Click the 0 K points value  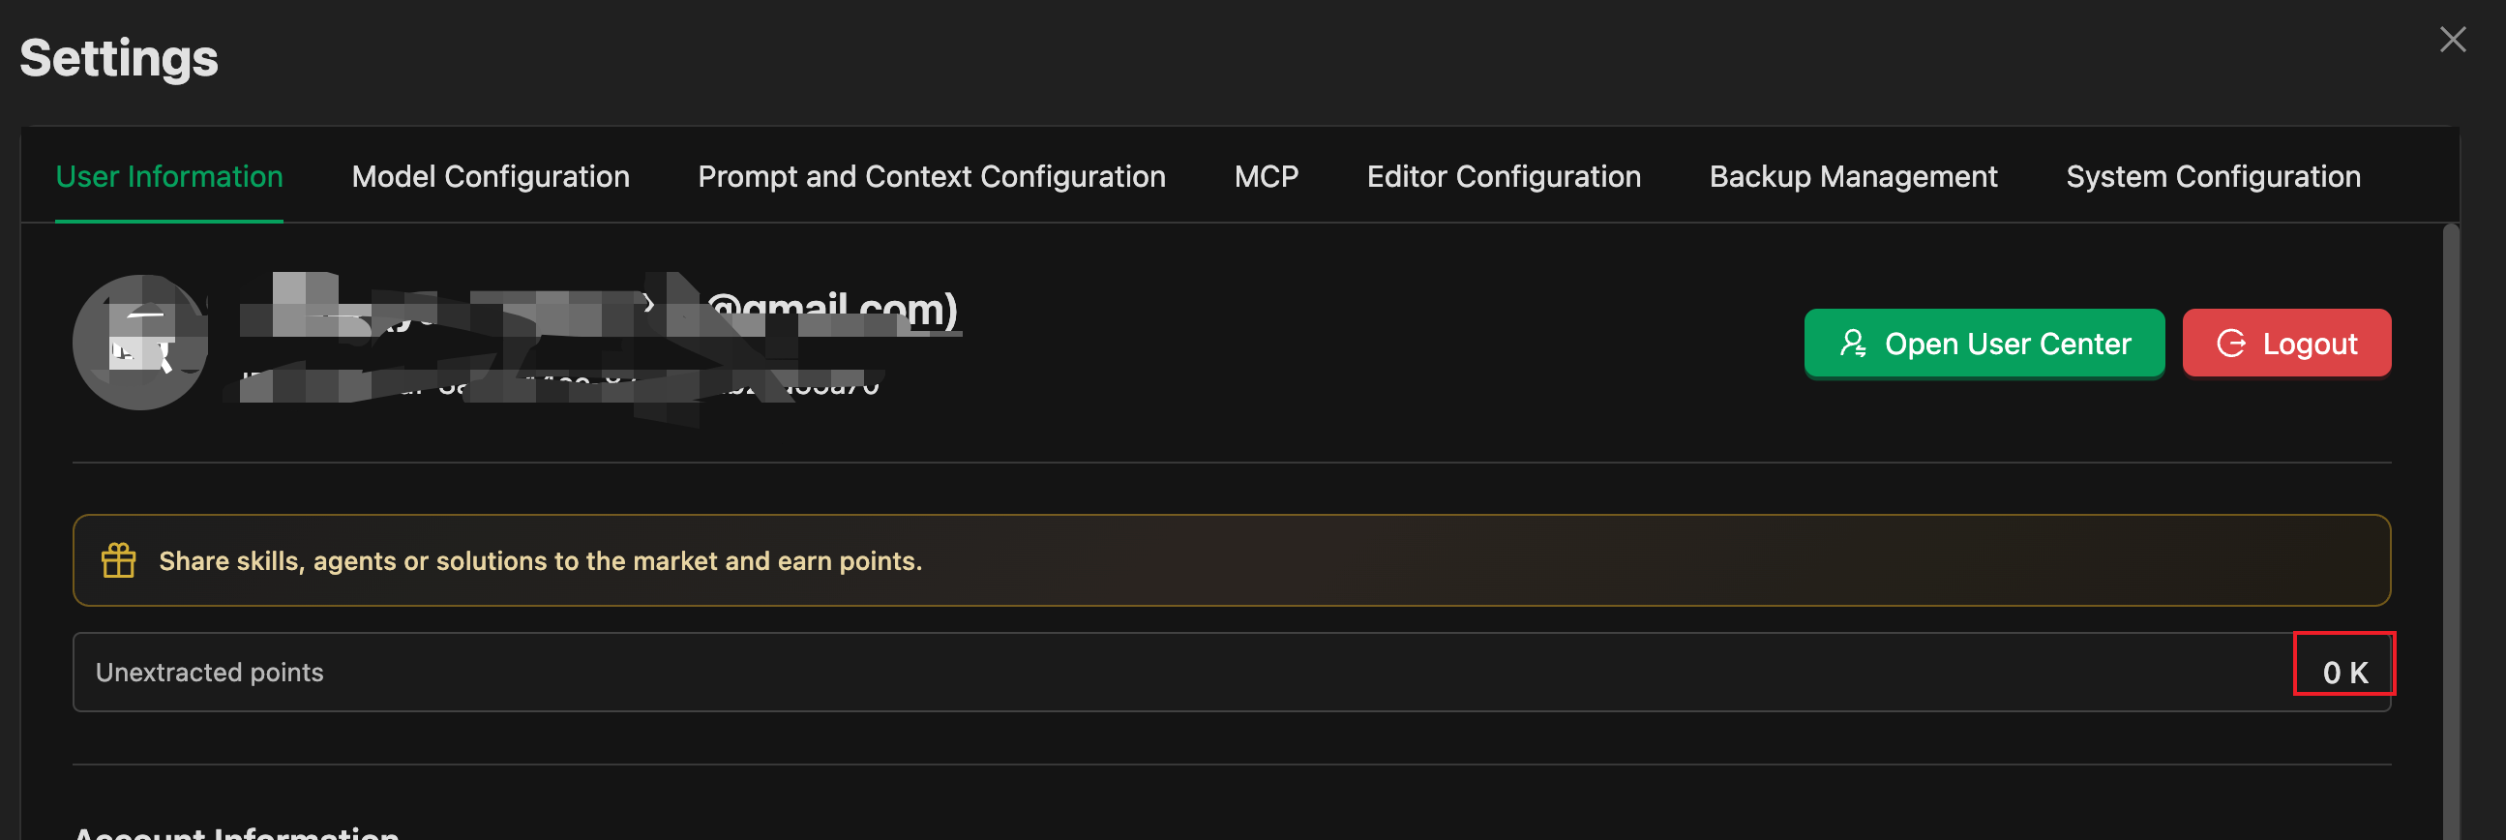[x=2344, y=673]
